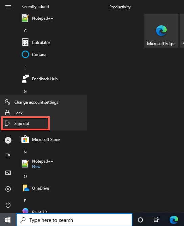Launch OneDrive from app list
The width and height of the screenshot is (184, 226).
(36, 188)
